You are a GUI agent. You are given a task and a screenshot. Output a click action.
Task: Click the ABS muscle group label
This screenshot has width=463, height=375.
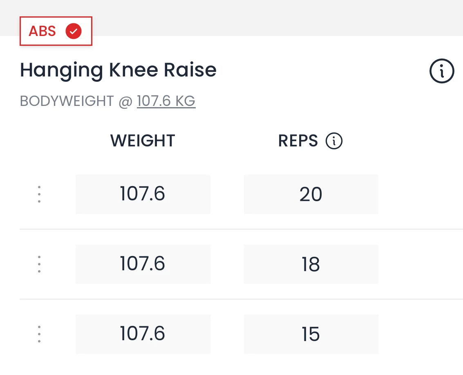tap(42, 31)
